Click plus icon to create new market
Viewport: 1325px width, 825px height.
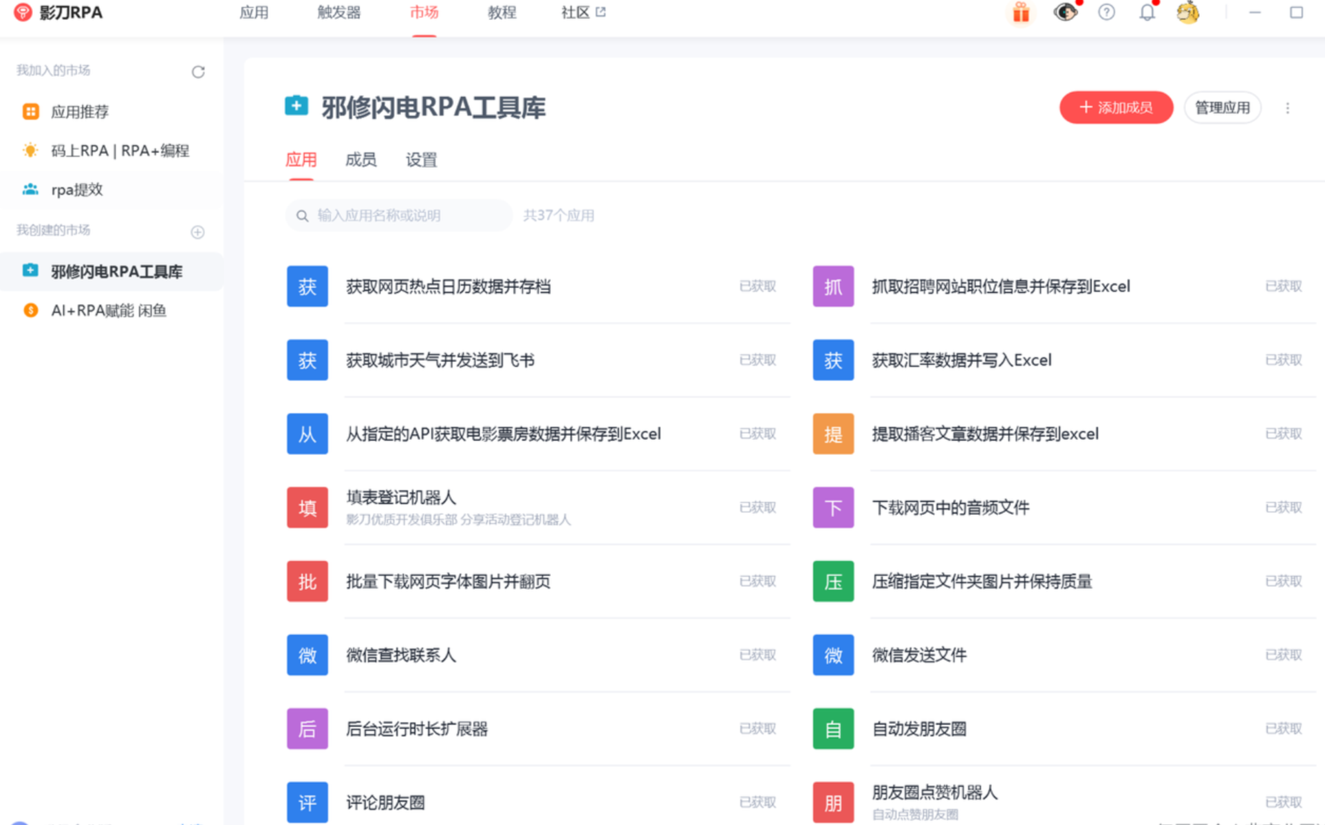(x=197, y=232)
